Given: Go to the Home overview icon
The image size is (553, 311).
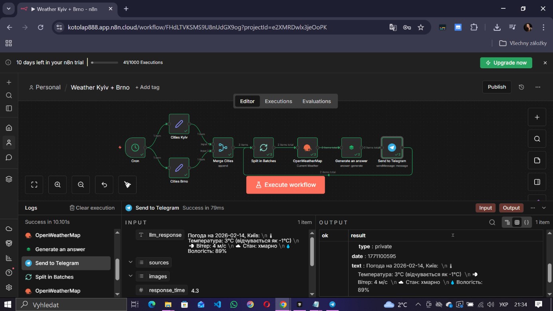Looking at the screenshot, I should click(x=9, y=128).
